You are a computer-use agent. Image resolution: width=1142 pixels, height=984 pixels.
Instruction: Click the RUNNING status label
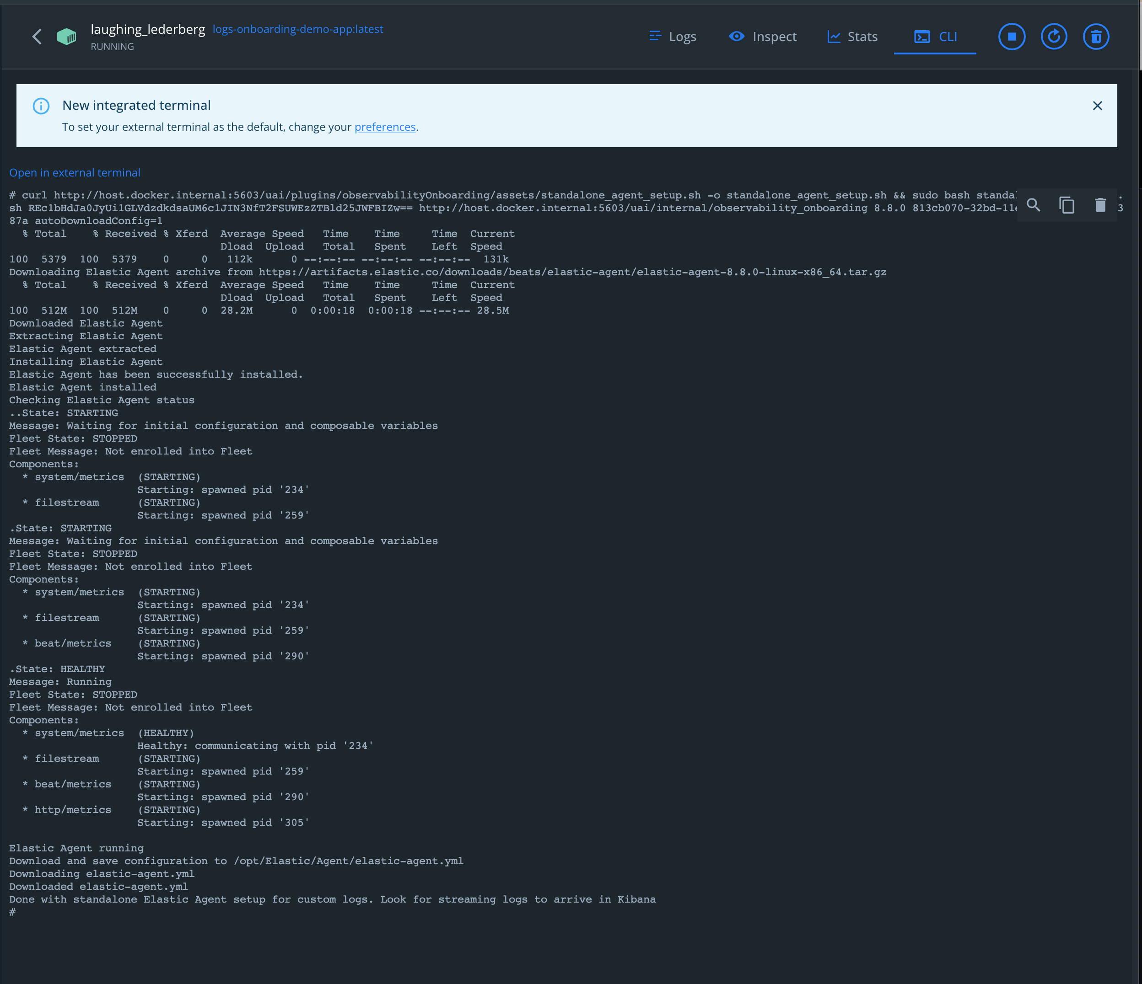click(x=113, y=47)
